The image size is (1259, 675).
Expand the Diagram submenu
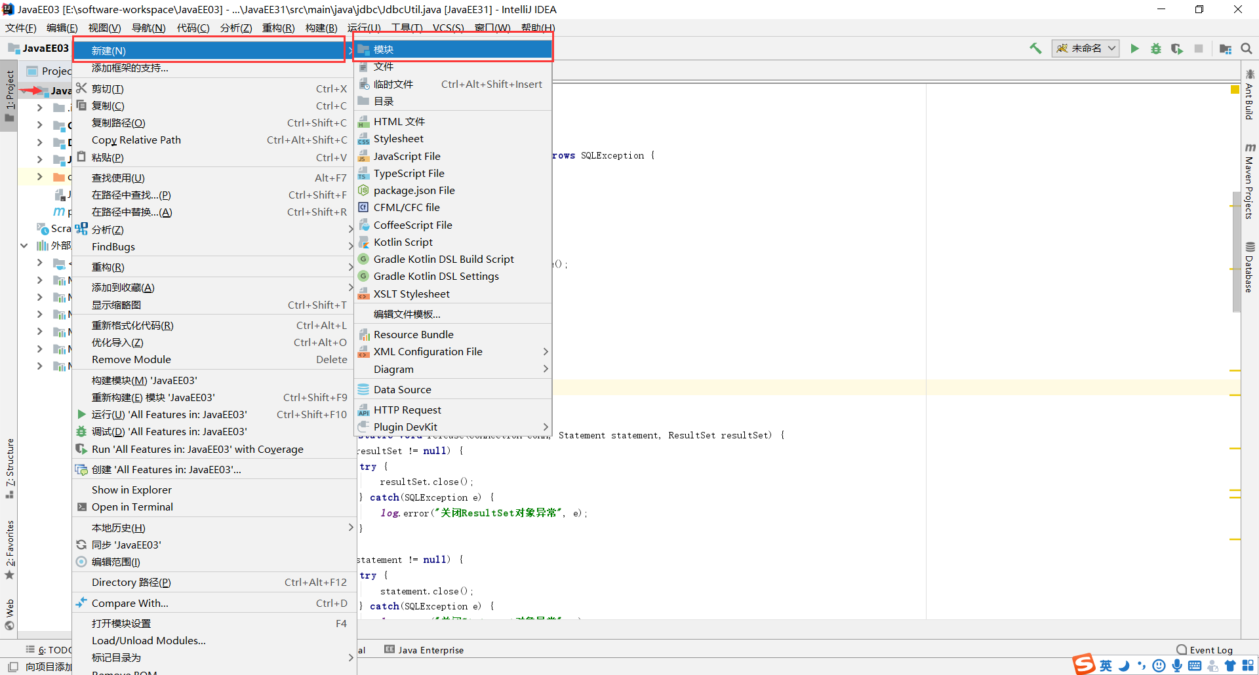453,369
